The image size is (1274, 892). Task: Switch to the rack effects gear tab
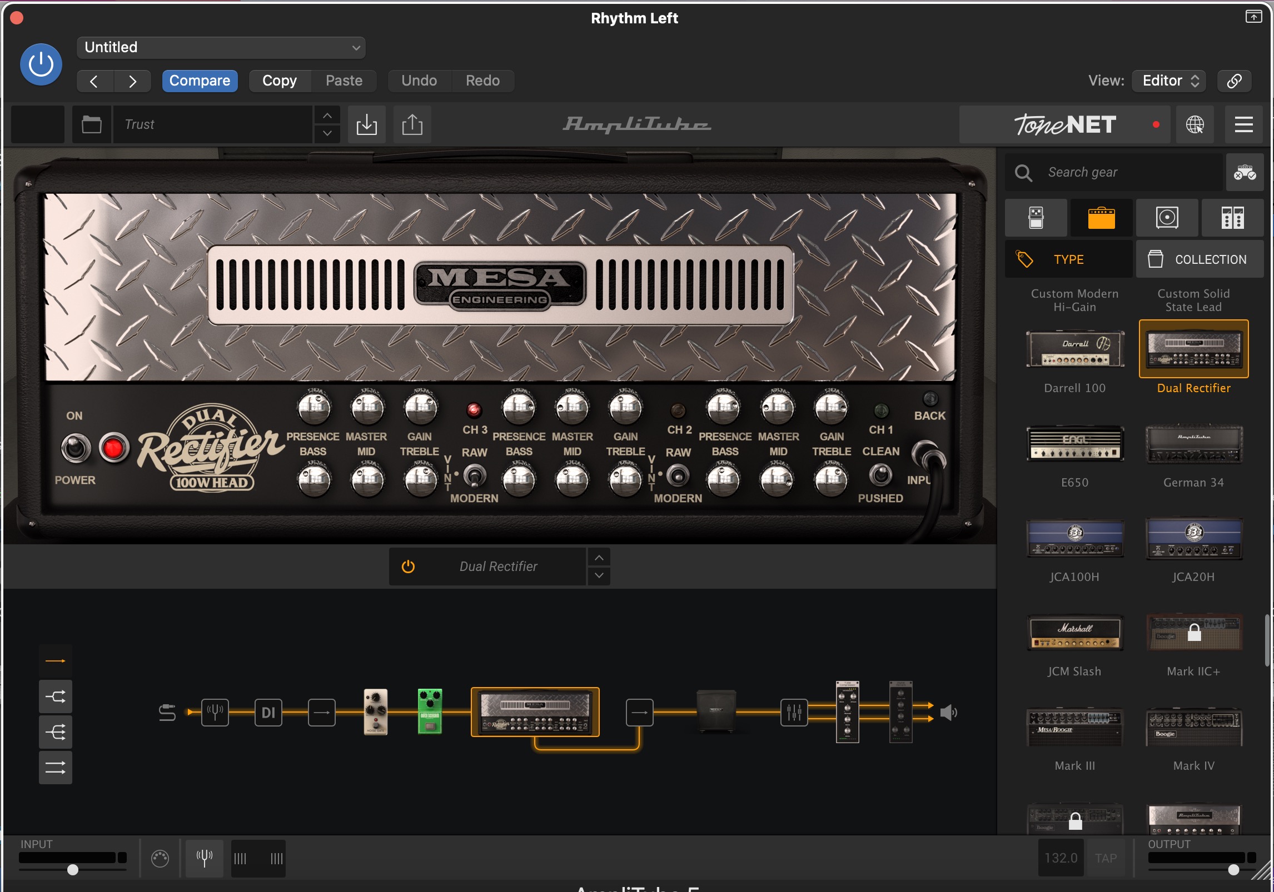[x=1232, y=218]
